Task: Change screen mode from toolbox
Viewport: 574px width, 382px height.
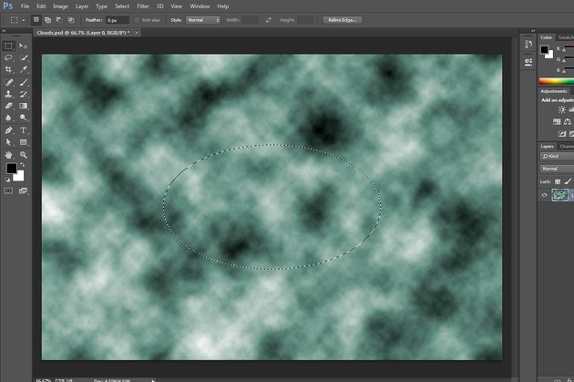Action: (x=23, y=191)
